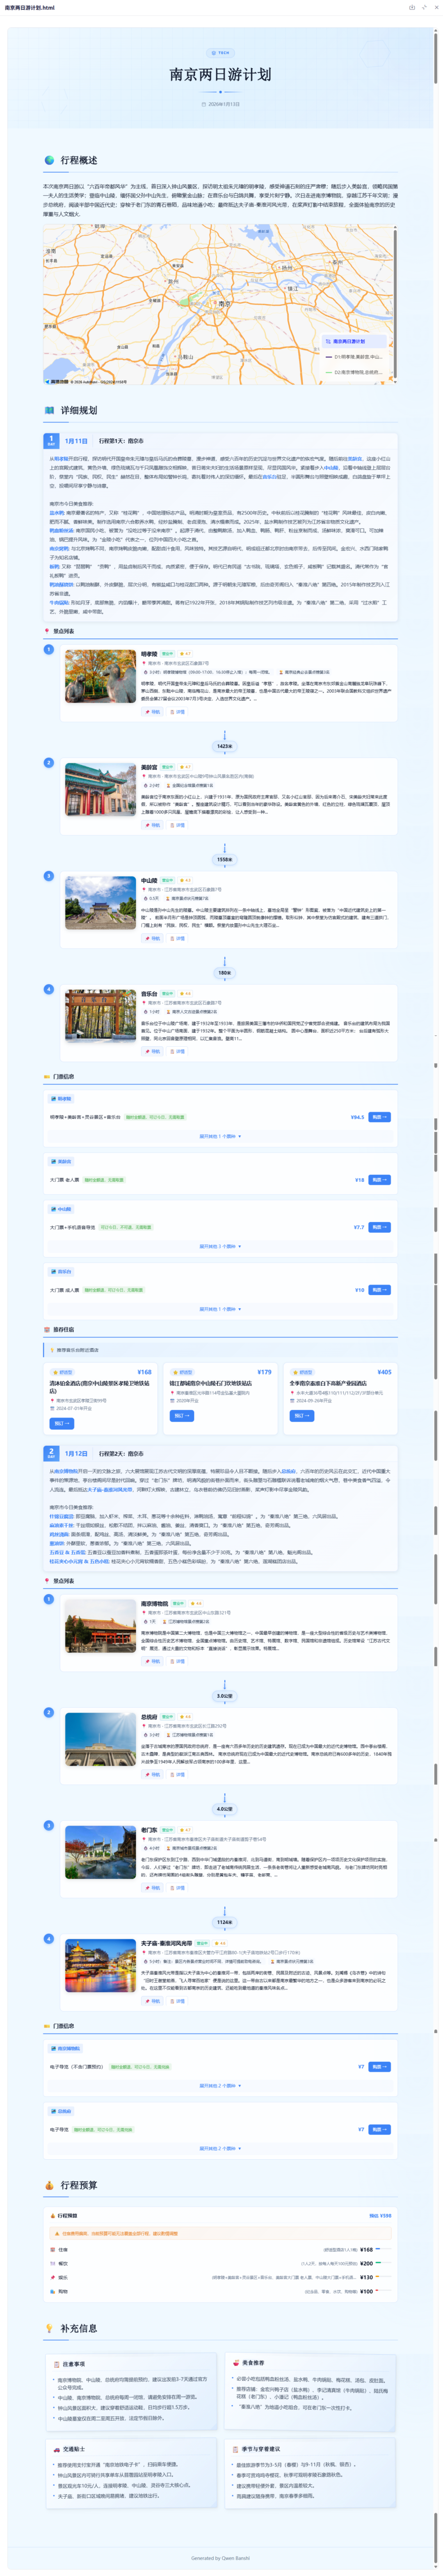The image size is (443, 2576).
Task: Select the 详细规划 section heading
Action: point(79,410)
